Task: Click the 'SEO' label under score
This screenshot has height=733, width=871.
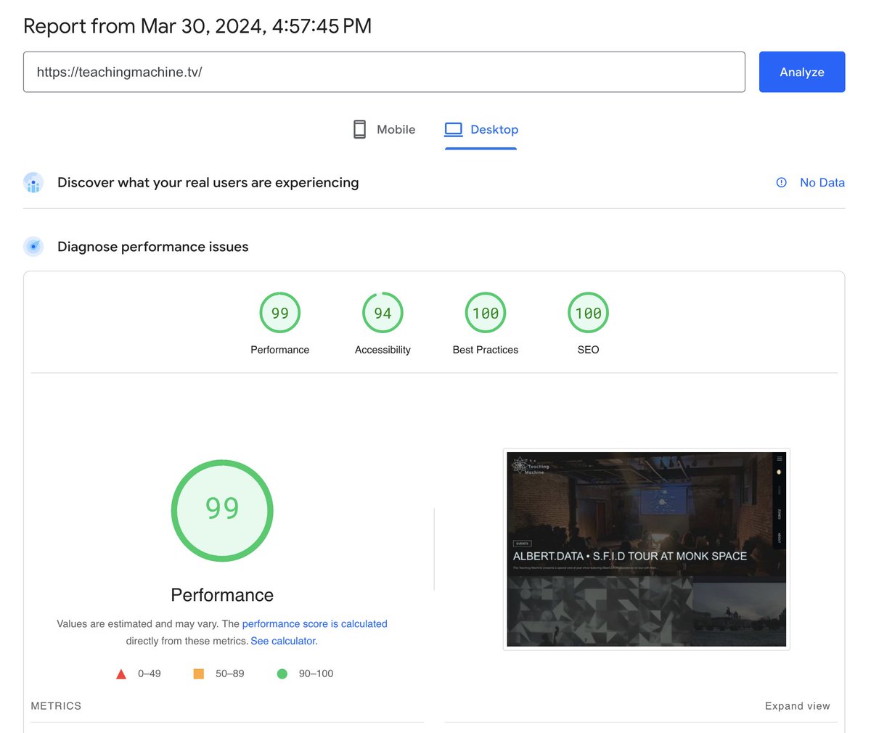Action: [588, 350]
